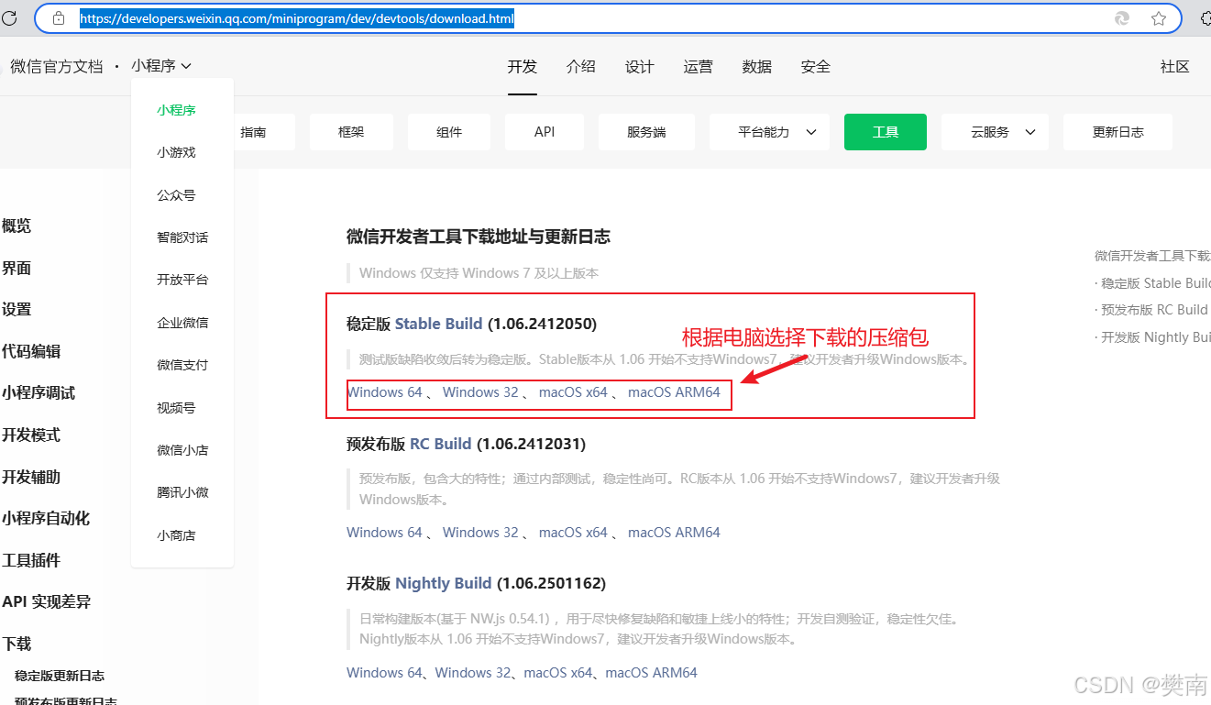The image size is (1211, 705).
Task: Open 小程序自动化 in the left sidebar
Action: point(46,519)
